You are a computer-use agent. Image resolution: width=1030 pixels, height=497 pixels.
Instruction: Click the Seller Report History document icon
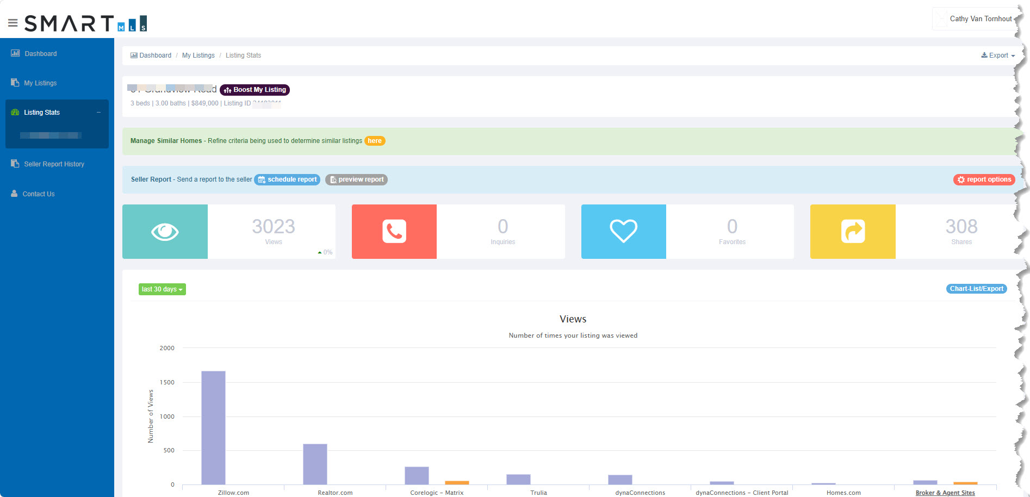tap(15, 164)
